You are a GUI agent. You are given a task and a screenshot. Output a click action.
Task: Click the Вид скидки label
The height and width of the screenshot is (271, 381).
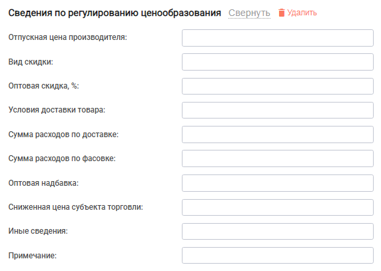(x=31, y=62)
